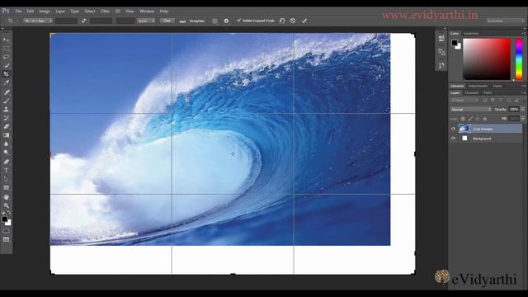Viewport: 528px width, 297px height.
Task: Toggle lock layer position
Action: click(478, 119)
